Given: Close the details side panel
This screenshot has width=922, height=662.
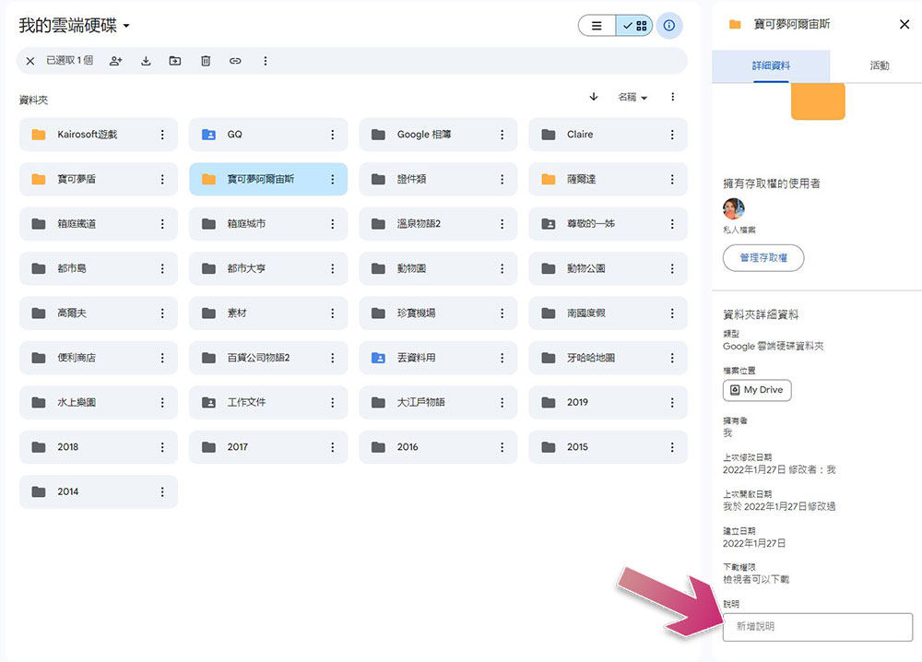Looking at the screenshot, I should [904, 24].
